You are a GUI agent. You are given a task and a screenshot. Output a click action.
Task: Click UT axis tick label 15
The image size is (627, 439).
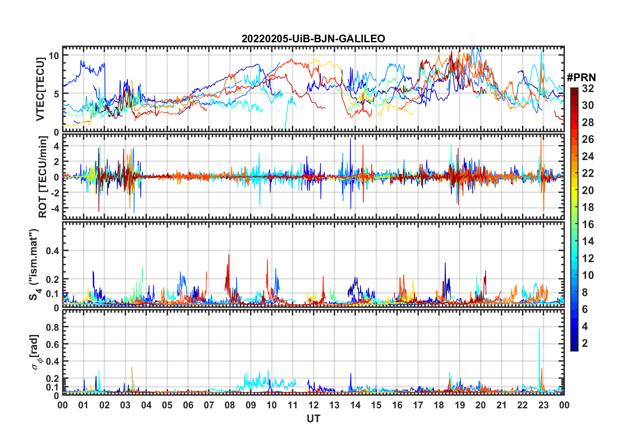376,405
